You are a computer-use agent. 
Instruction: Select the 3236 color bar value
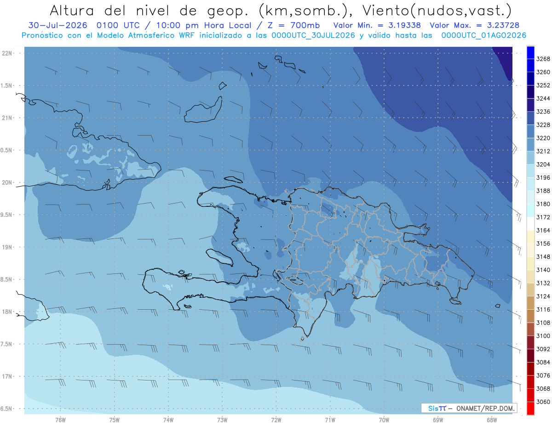point(543,112)
